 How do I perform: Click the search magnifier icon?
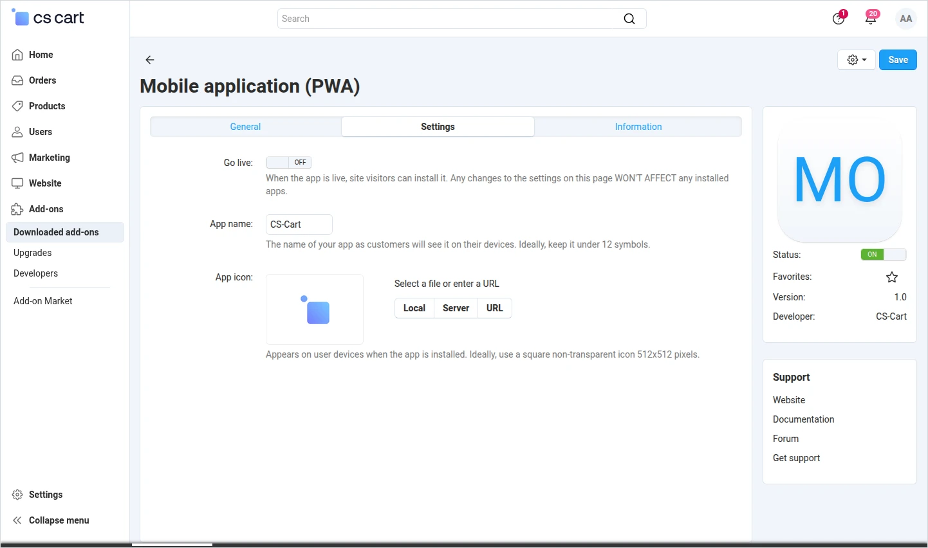(629, 19)
